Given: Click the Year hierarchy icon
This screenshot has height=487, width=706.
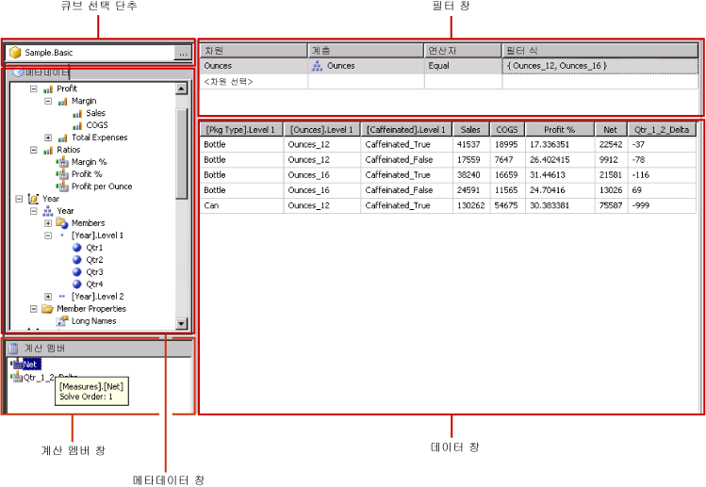Looking at the screenshot, I should click(x=48, y=211).
